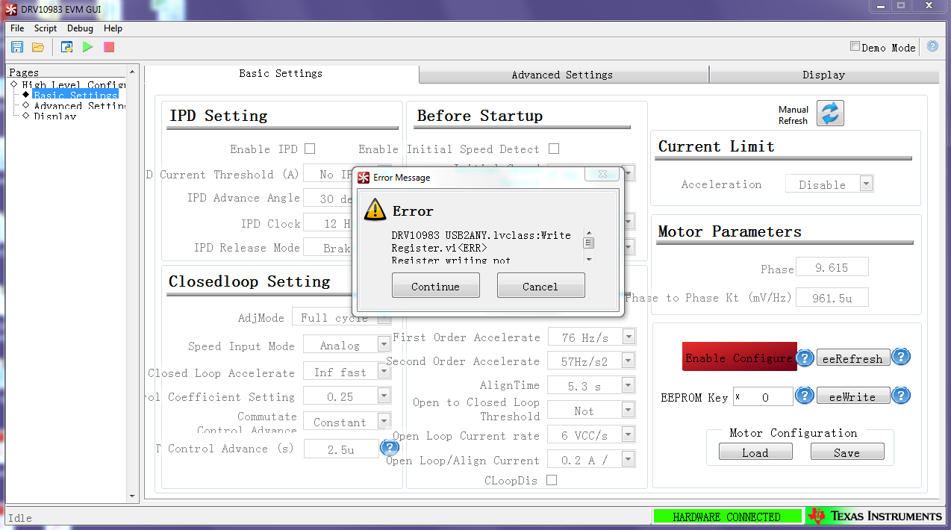
Task: Click the Open folder toolbar icon
Action: pos(38,47)
